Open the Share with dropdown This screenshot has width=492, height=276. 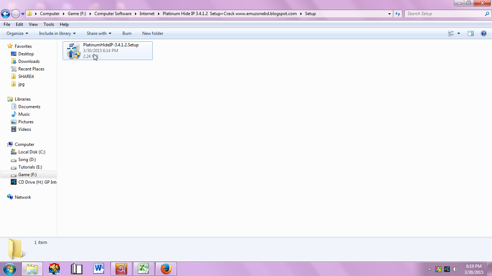pos(99,33)
